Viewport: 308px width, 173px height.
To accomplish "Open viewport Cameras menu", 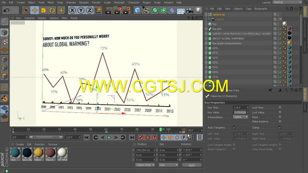I will [30, 18].
